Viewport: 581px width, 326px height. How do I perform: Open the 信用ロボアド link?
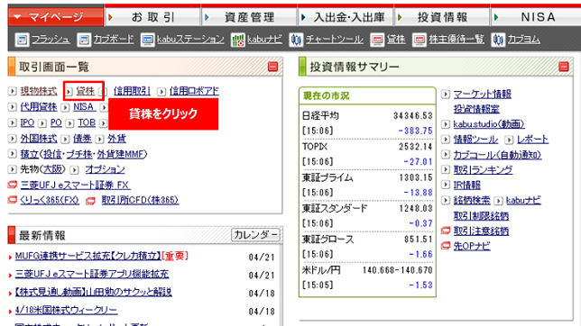(194, 91)
